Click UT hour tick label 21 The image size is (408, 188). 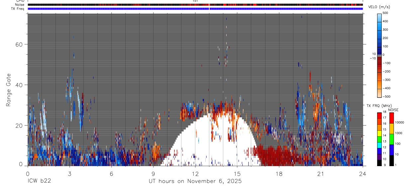321,173
